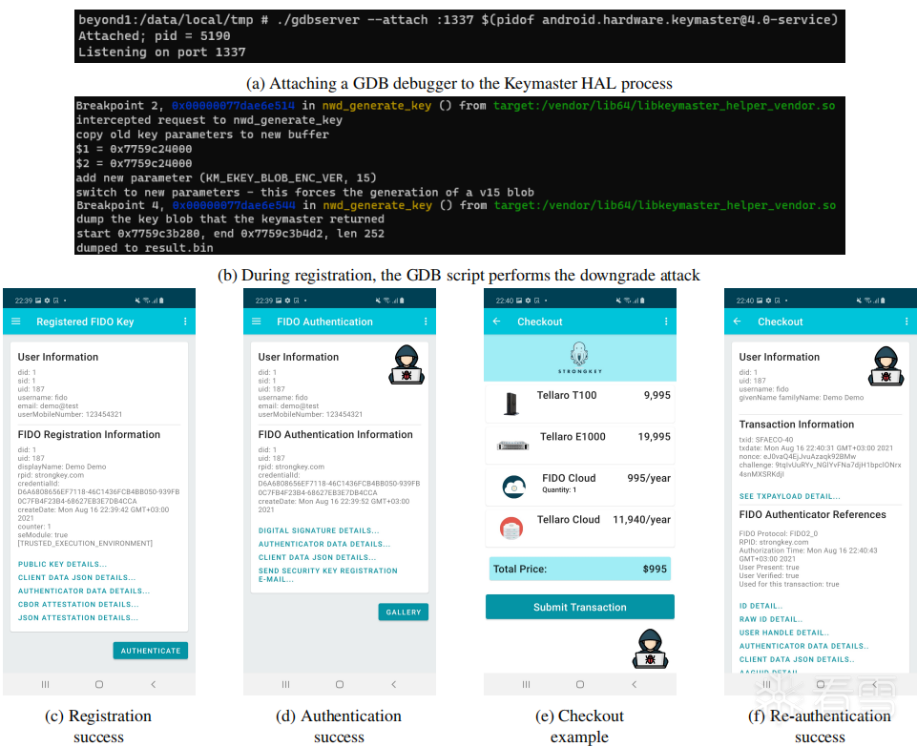917x747 pixels.
Task: Open AUTHENTICATOR DATA DETAILS on Transaction Information screen
Action: point(803,647)
